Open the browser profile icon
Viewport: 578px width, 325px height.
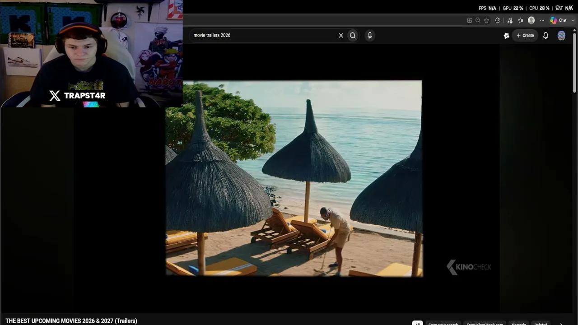[x=531, y=20]
